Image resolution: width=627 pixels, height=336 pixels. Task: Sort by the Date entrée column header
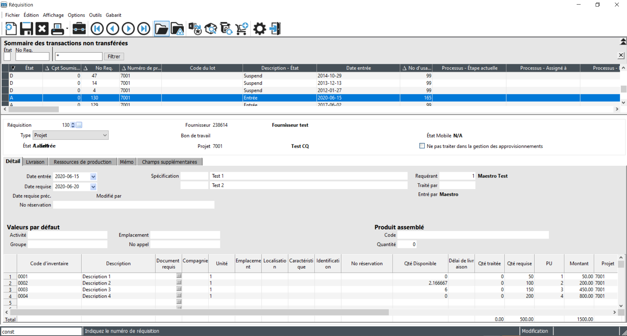(358, 68)
